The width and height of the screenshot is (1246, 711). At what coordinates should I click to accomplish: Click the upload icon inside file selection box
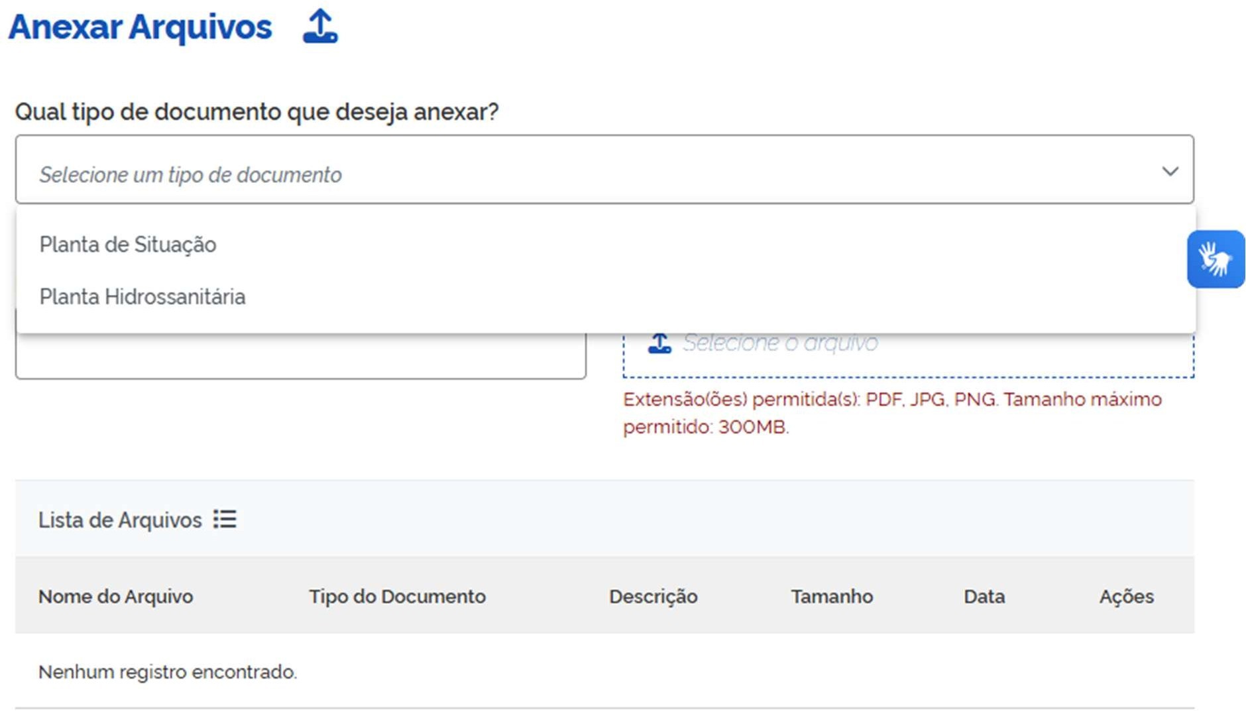pos(659,343)
